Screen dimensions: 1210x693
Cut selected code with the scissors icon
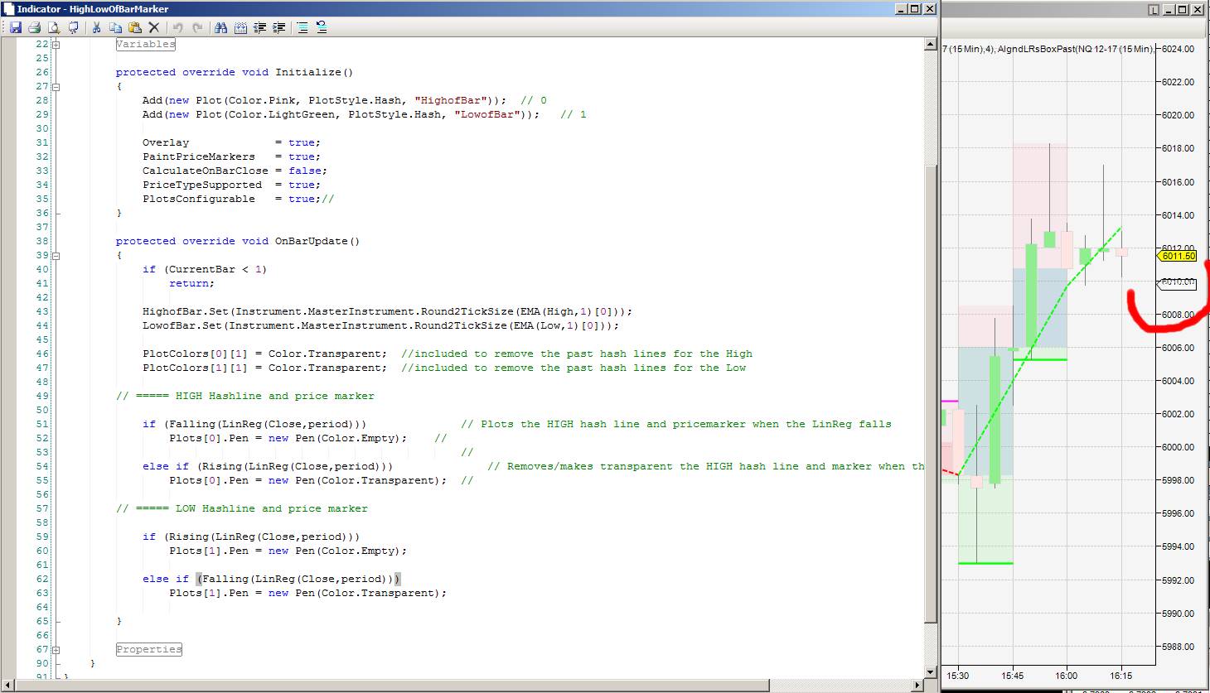[96, 27]
